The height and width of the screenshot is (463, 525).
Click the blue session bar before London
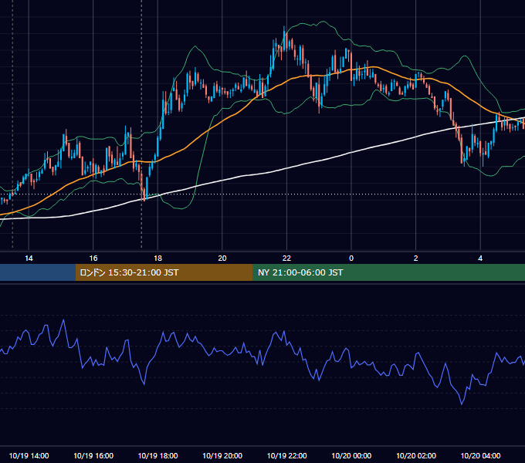tap(38, 272)
